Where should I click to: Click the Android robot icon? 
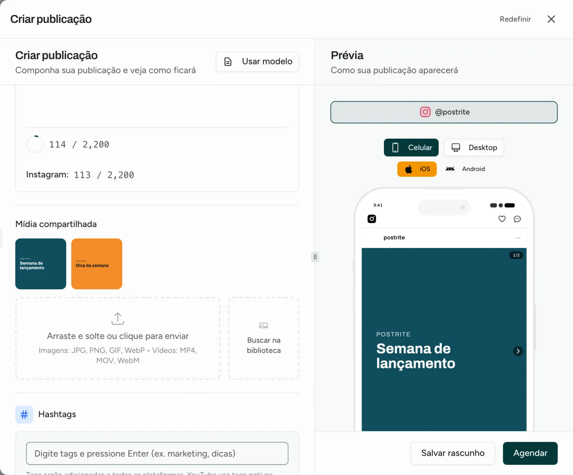(450, 168)
